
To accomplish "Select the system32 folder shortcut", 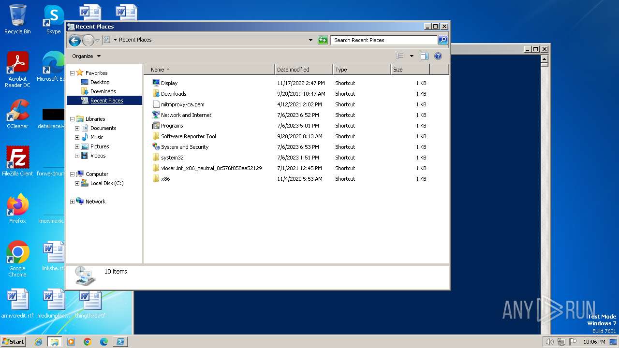I will coord(172,158).
